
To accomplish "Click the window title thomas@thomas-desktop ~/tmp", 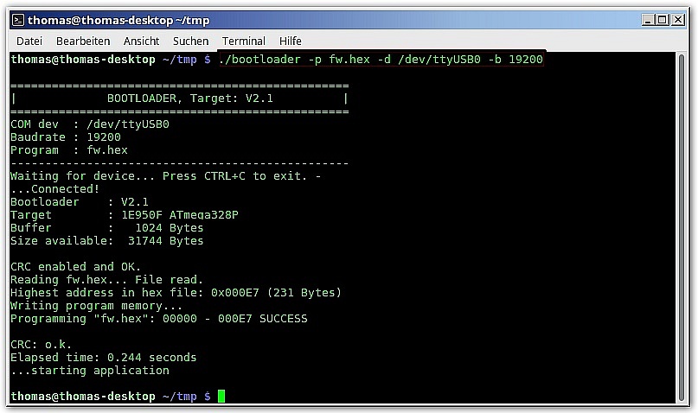I will [x=118, y=21].
